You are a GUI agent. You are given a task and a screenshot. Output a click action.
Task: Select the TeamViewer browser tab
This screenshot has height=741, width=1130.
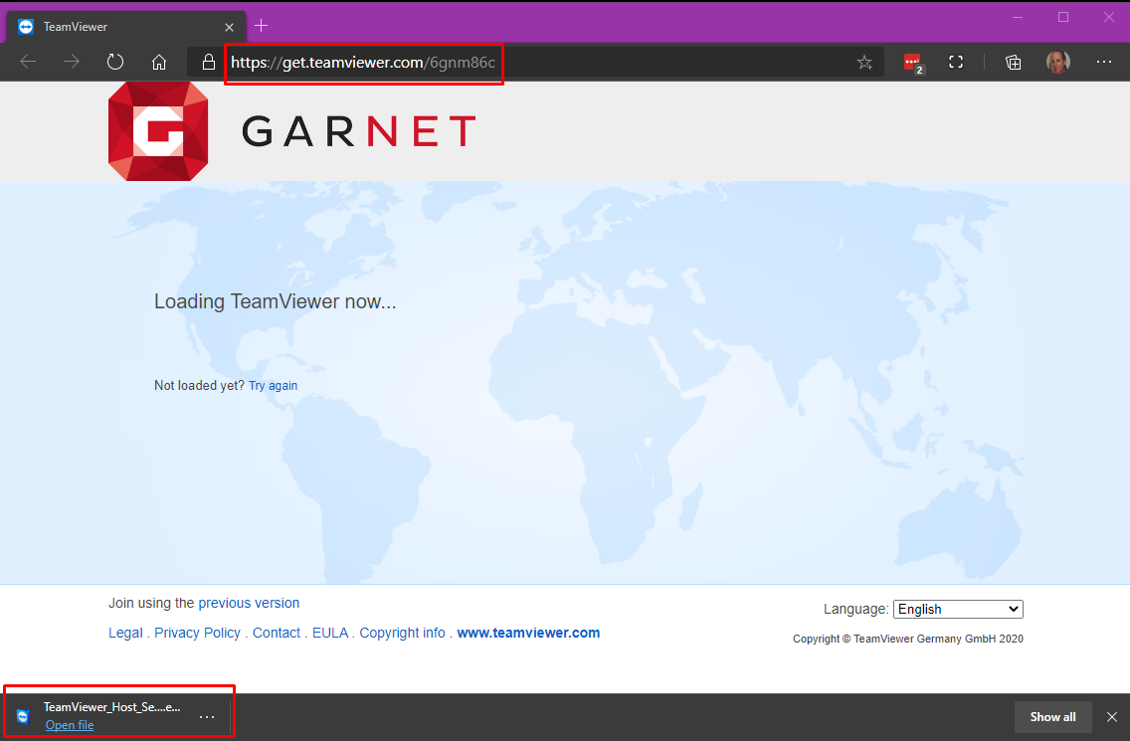(x=119, y=27)
